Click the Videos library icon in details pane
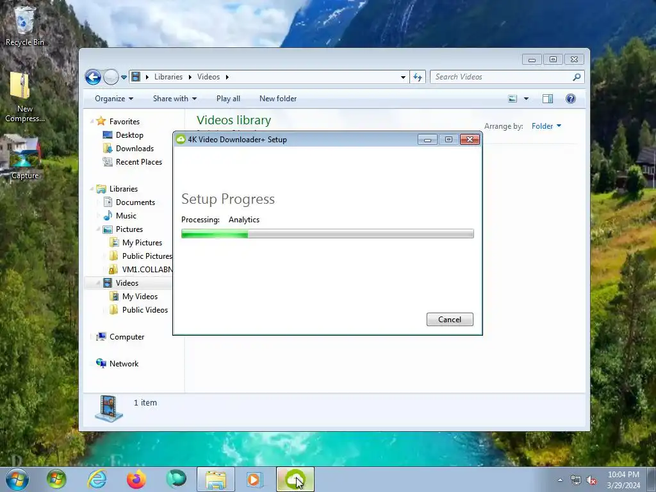The width and height of the screenshot is (656, 492). click(109, 408)
